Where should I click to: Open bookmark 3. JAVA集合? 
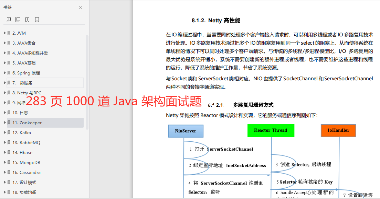24,43
